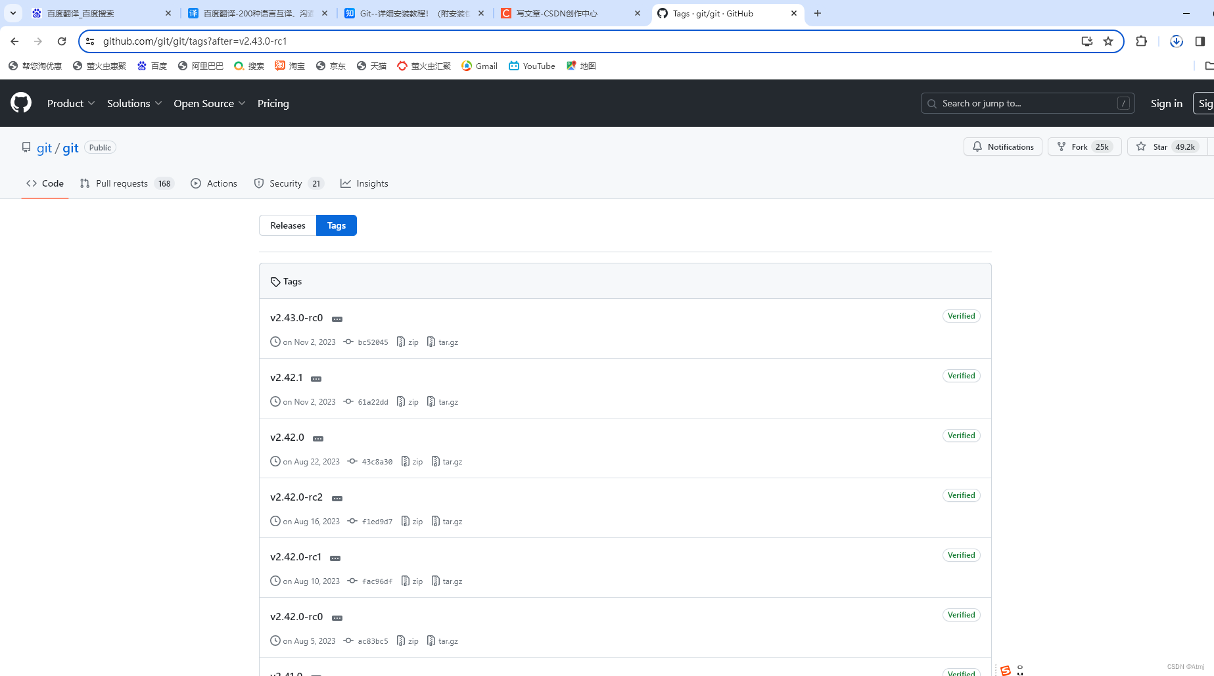This screenshot has height=676, width=1214.
Task: Open the Code tab
Action: coord(45,183)
